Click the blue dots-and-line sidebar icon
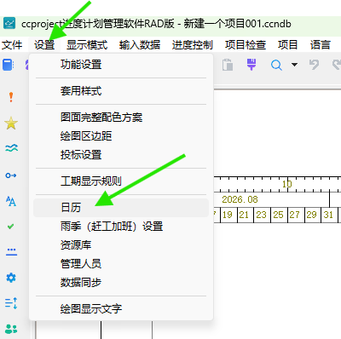This screenshot has height=339, width=341. (x=11, y=251)
